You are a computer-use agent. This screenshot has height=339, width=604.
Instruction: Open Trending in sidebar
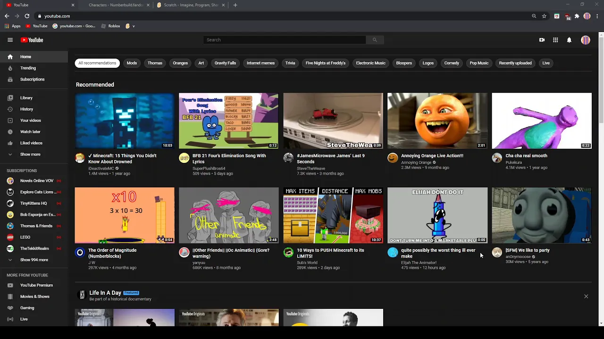point(34,68)
